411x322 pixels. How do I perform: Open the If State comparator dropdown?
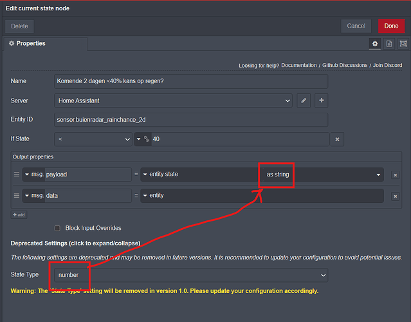point(93,139)
